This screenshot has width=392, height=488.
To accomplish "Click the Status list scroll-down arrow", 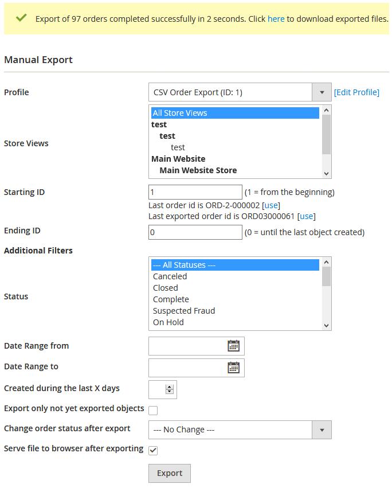I will [x=326, y=326].
